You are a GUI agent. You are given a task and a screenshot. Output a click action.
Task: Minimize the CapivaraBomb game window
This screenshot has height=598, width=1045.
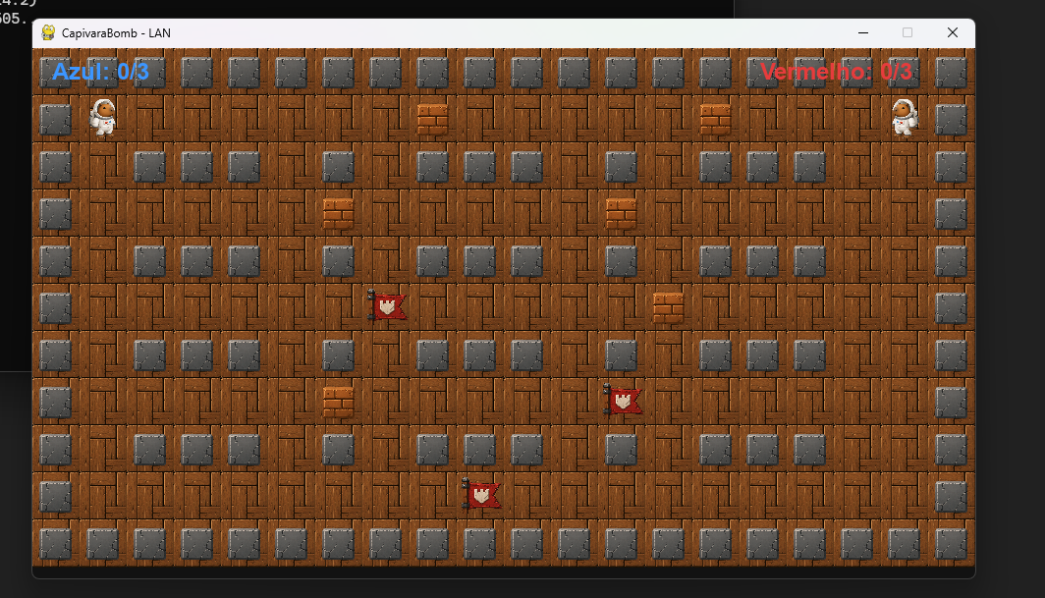pos(862,32)
